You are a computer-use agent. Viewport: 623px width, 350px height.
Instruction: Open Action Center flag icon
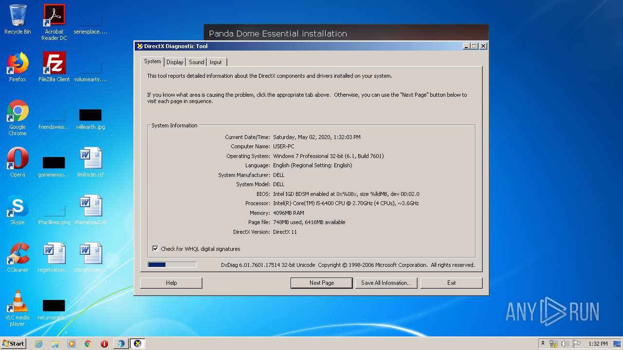pos(577,344)
